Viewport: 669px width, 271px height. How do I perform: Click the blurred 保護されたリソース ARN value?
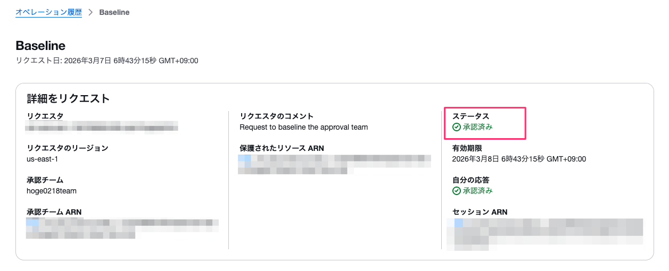[334, 164]
